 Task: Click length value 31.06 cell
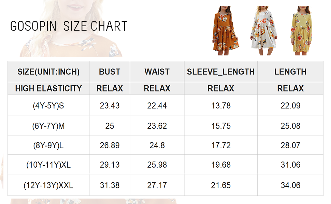pos(290,165)
